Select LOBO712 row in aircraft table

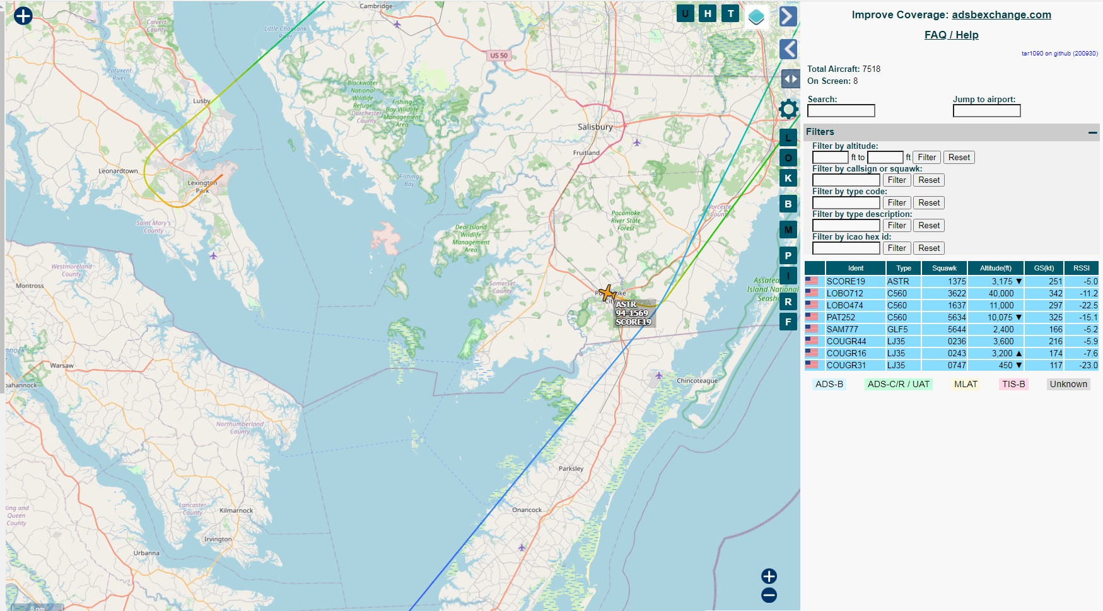tap(952, 293)
